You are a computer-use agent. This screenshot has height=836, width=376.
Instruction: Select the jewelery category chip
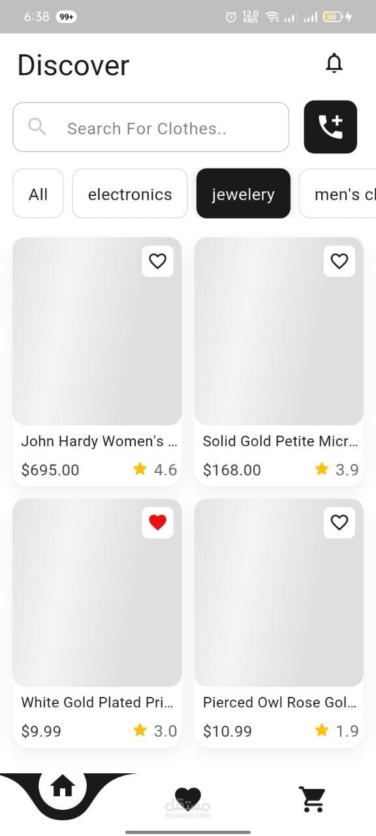pyautogui.click(x=243, y=194)
